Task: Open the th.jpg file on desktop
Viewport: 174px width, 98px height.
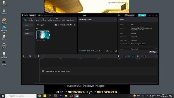Action: 4,63
